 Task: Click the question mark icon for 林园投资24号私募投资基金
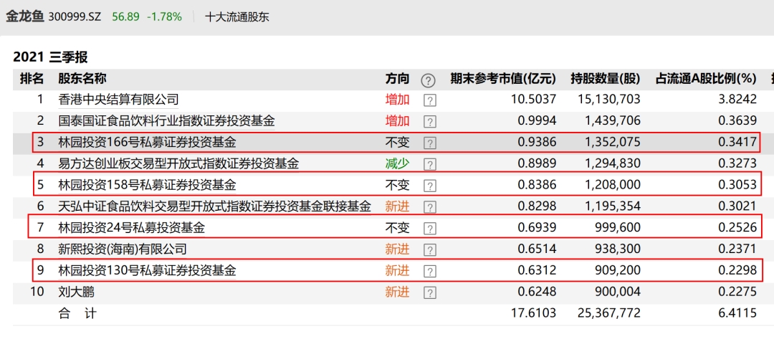pos(431,229)
